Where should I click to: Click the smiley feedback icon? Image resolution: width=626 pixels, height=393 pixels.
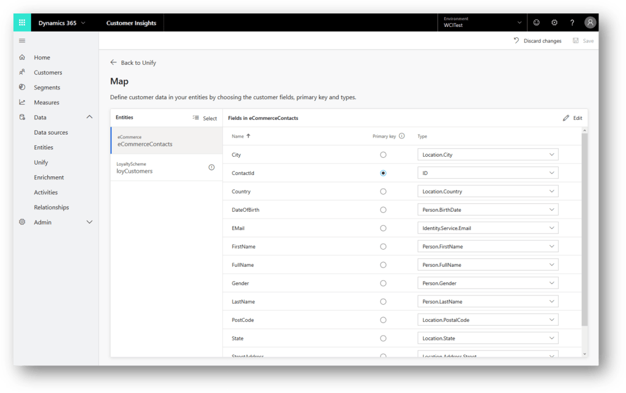(x=537, y=23)
